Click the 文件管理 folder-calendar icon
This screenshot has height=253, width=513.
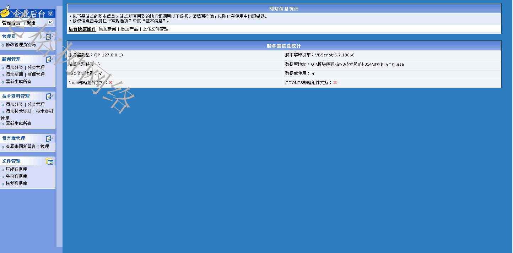(x=49, y=161)
